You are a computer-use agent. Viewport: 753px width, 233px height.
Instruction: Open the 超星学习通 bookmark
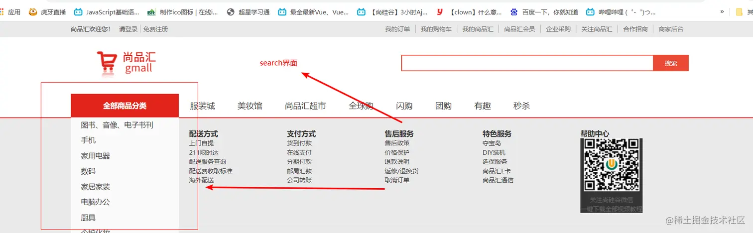[248, 12]
